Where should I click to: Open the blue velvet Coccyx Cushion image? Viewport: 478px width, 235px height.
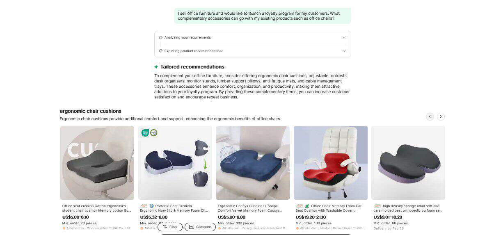[x=253, y=163]
